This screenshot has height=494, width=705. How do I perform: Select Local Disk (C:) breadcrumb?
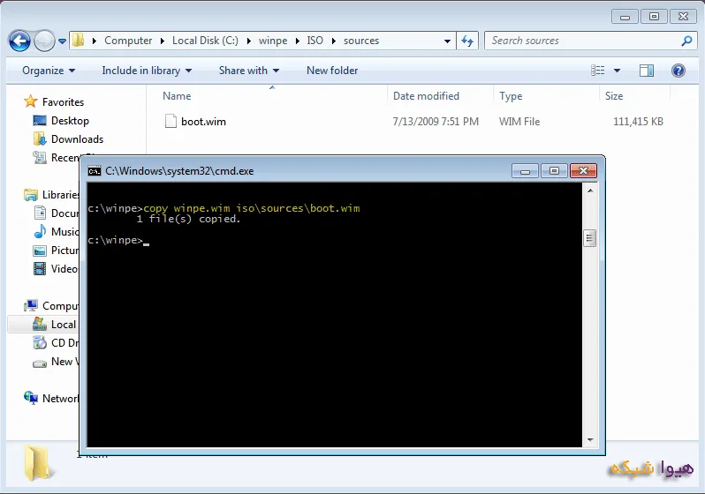205,41
